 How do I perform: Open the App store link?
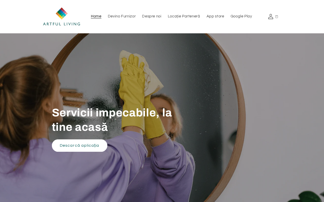(x=215, y=16)
